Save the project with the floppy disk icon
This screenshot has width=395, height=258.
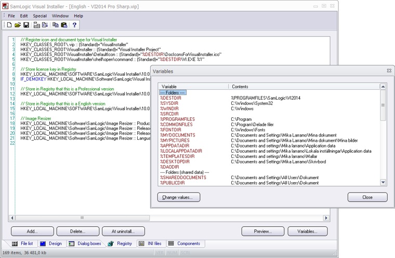[x=26, y=25]
